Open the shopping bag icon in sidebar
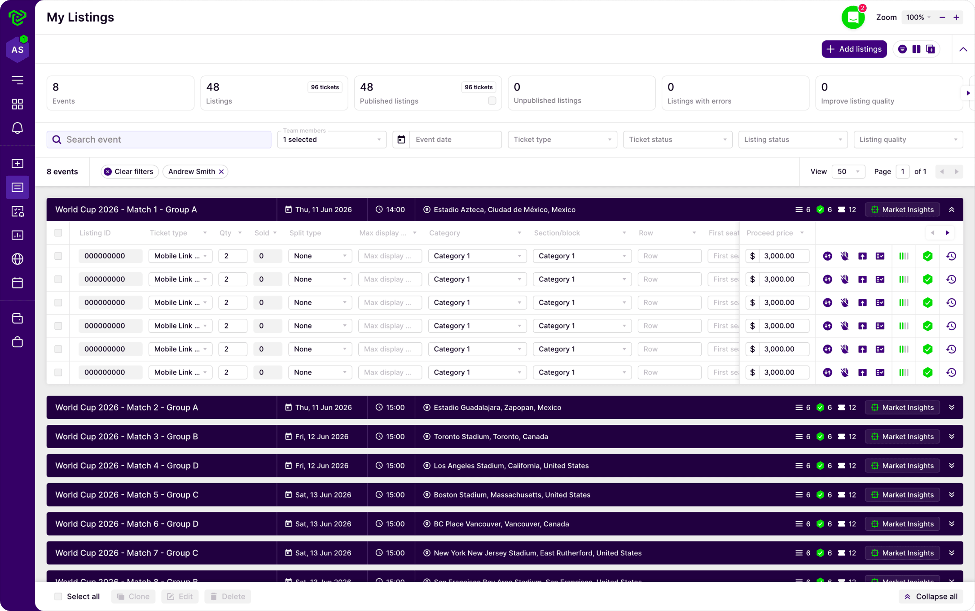Viewport: 975px width, 611px height. 18,342
